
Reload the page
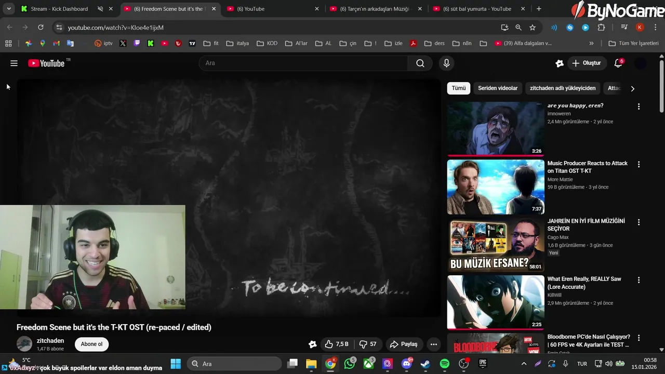tap(41, 28)
